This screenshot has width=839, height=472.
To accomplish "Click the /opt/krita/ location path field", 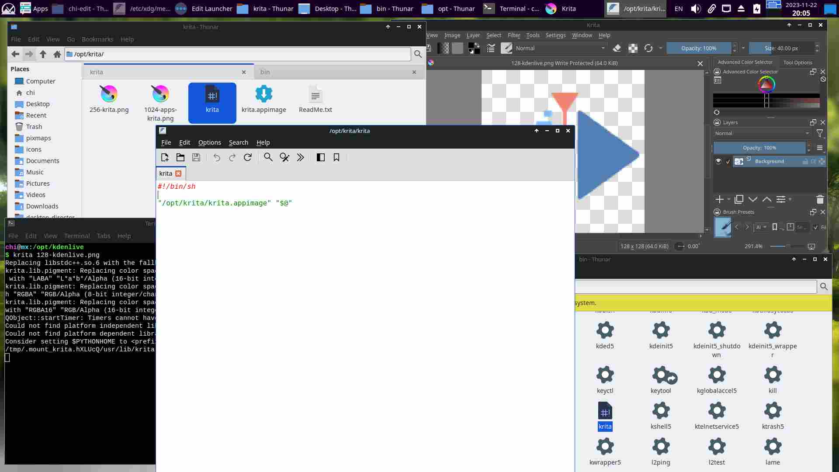I will pos(238,54).
